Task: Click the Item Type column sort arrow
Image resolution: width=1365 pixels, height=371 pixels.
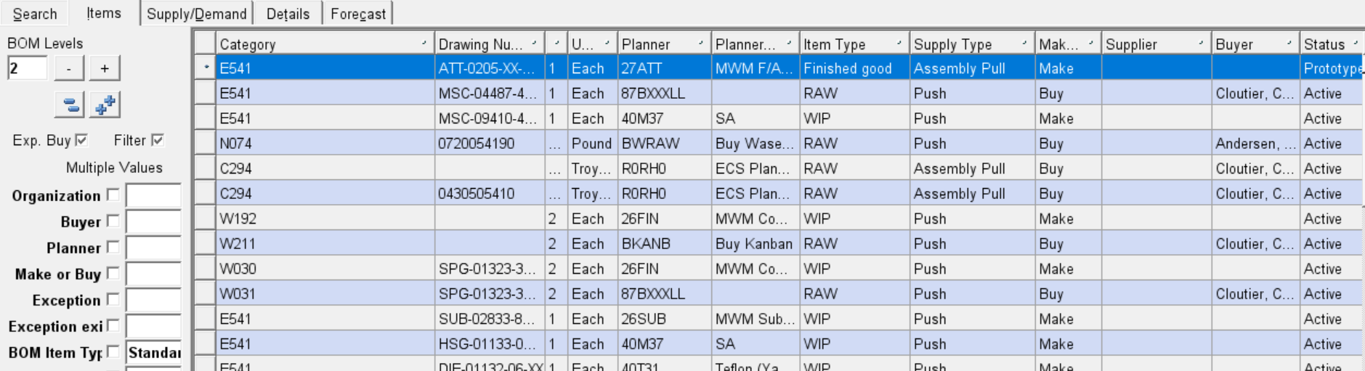Action: point(899,44)
